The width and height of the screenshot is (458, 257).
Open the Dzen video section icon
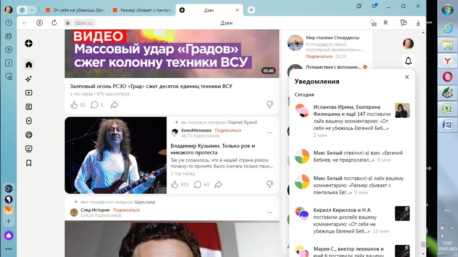pyautogui.click(x=29, y=93)
